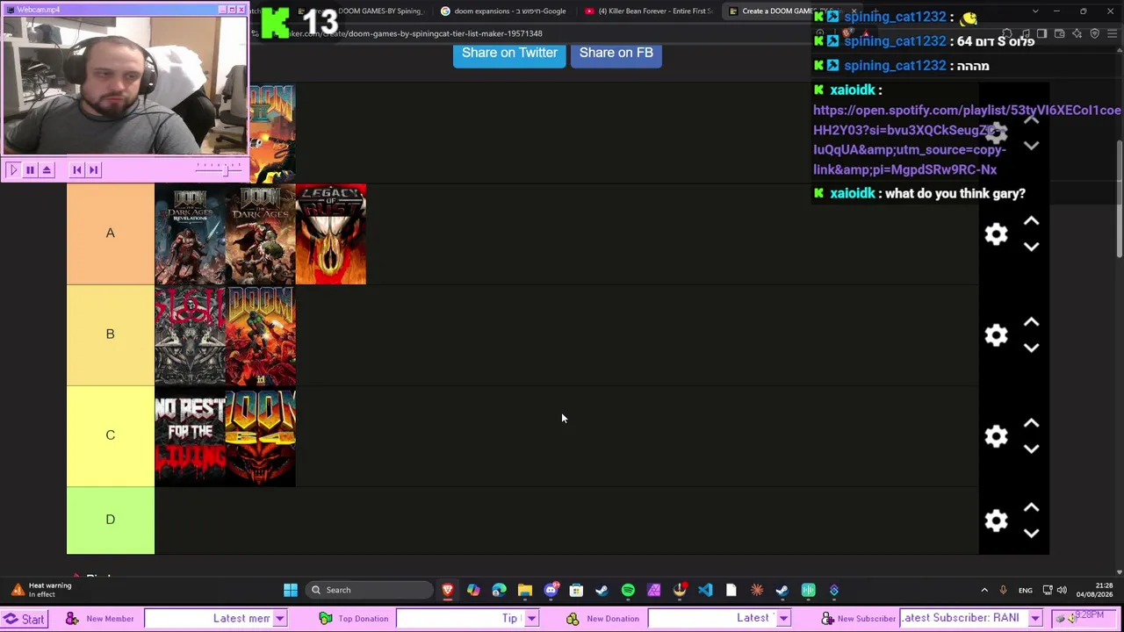Screen dimensions: 1124x632
Task: Expand the Latest member dropdown
Action: [x=279, y=619]
